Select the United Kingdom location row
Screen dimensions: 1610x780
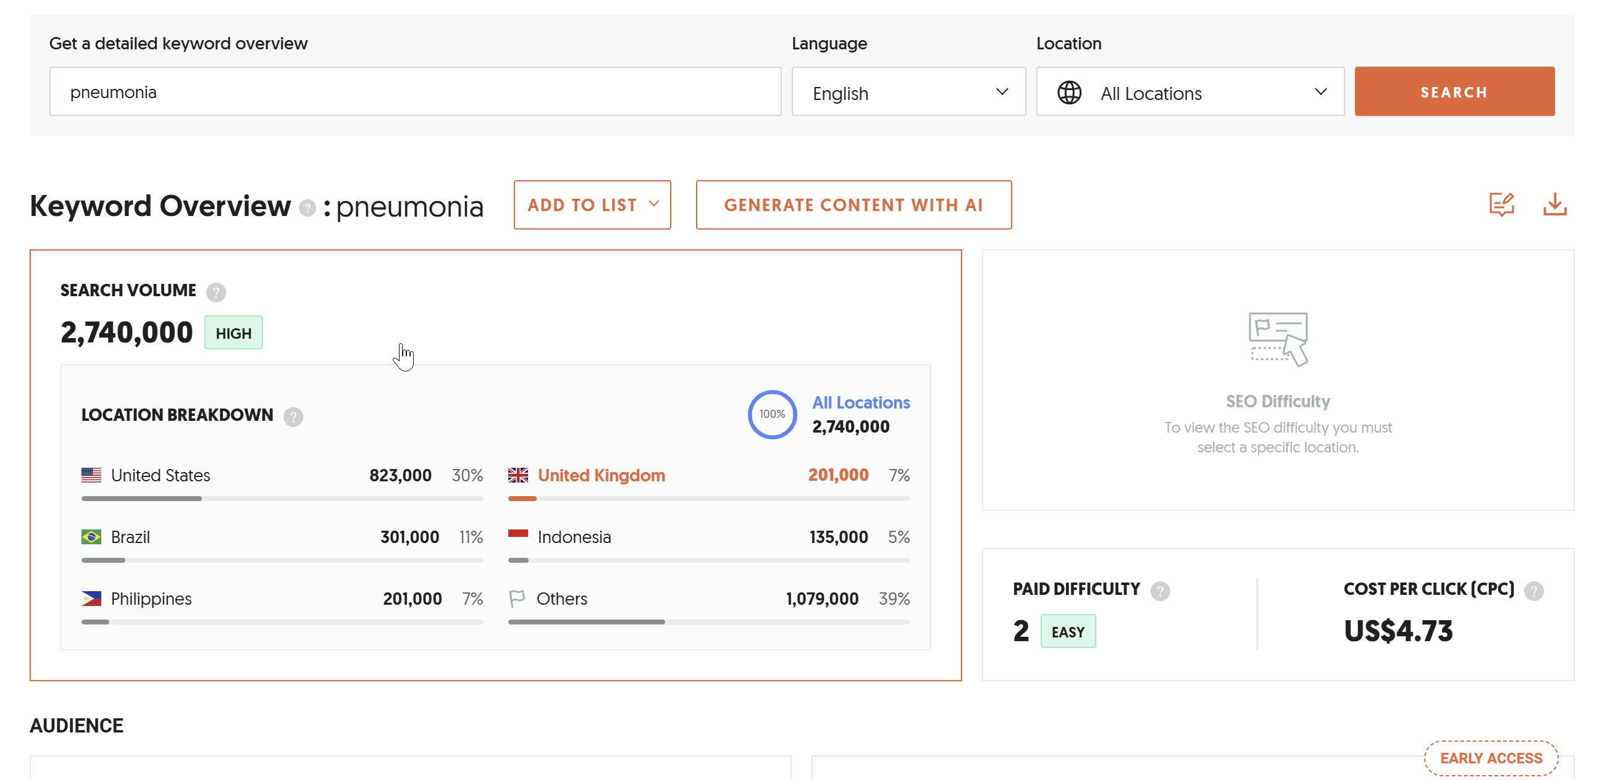coord(709,483)
